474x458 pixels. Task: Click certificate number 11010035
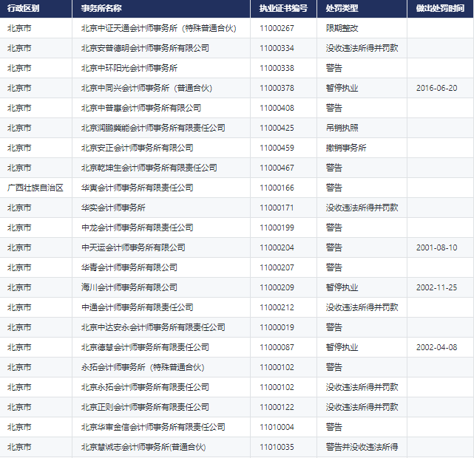(277, 447)
